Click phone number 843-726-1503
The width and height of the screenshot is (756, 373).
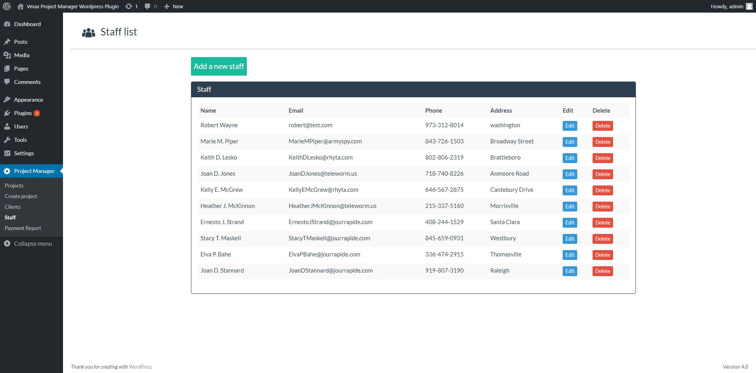coord(444,141)
